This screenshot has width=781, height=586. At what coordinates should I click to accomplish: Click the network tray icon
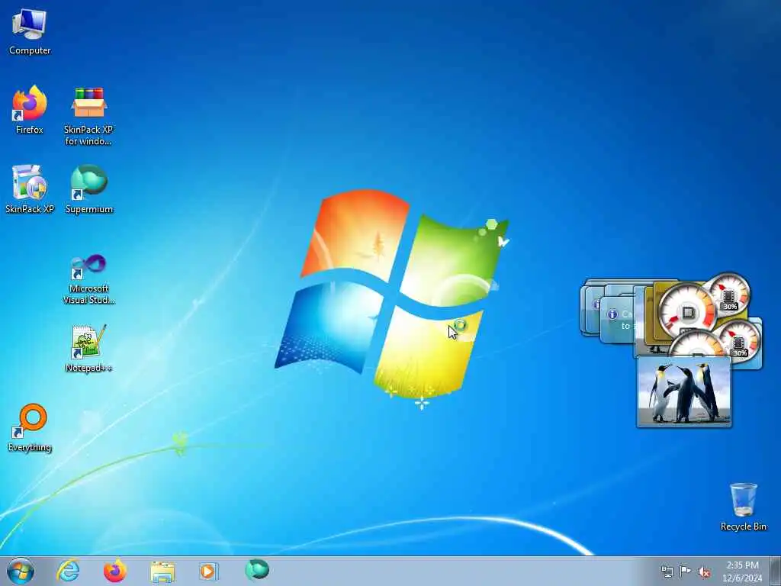[x=667, y=572]
